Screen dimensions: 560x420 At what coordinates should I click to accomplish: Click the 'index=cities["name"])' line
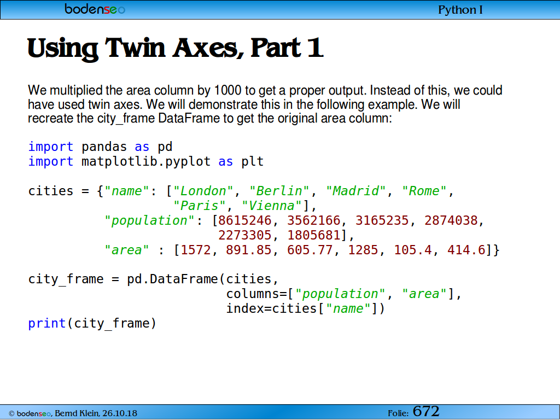[305, 308]
